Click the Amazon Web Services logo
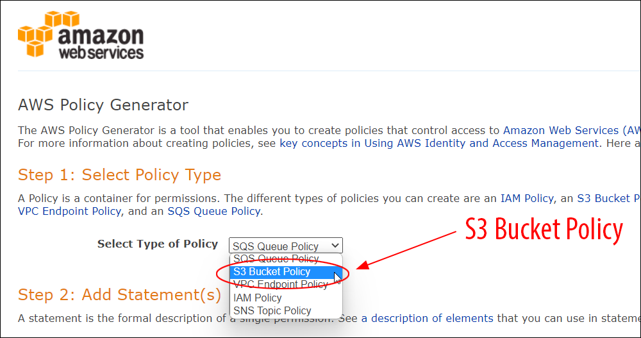Image resolution: width=641 pixels, height=338 pixels. point(81,35)
